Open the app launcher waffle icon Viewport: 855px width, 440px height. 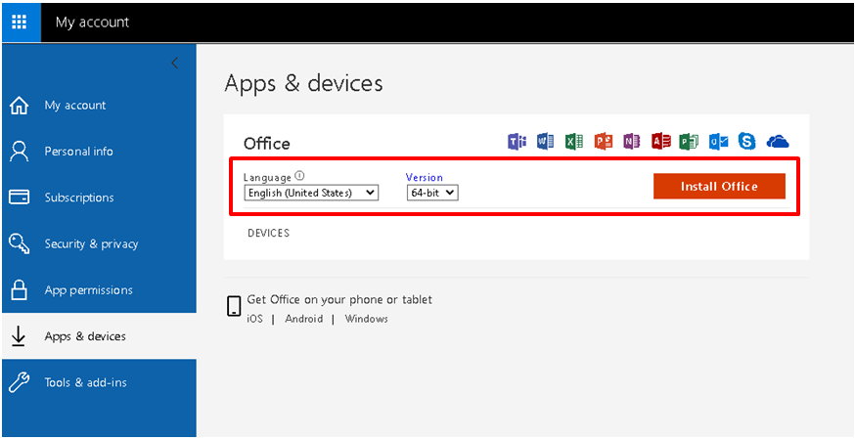pyautogui.click(x=20, y=22)
